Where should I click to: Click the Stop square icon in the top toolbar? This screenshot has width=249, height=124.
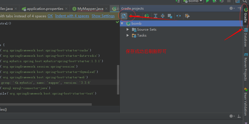click(x=229, y=1)
